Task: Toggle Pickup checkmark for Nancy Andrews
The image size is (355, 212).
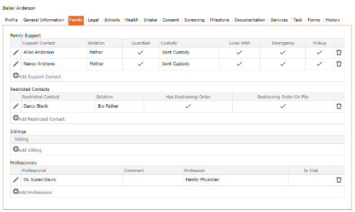Action: pos(319,64)
